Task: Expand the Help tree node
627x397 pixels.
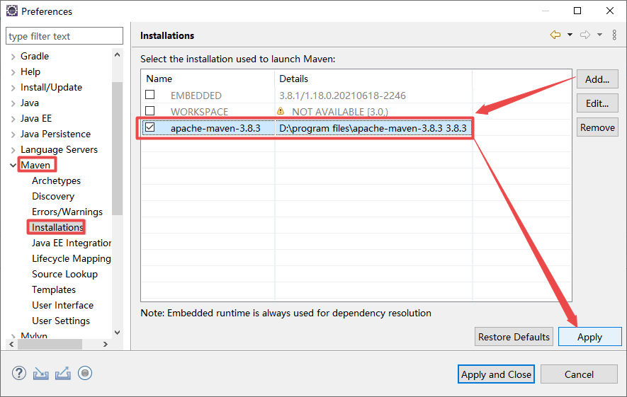Action: click(x=13, y=72)
